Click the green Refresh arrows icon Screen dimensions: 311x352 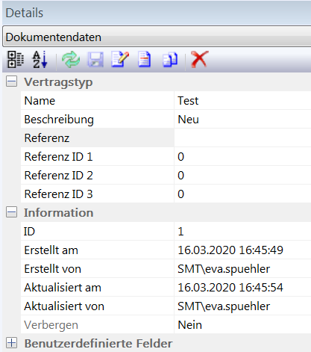(x=71, y=59)
